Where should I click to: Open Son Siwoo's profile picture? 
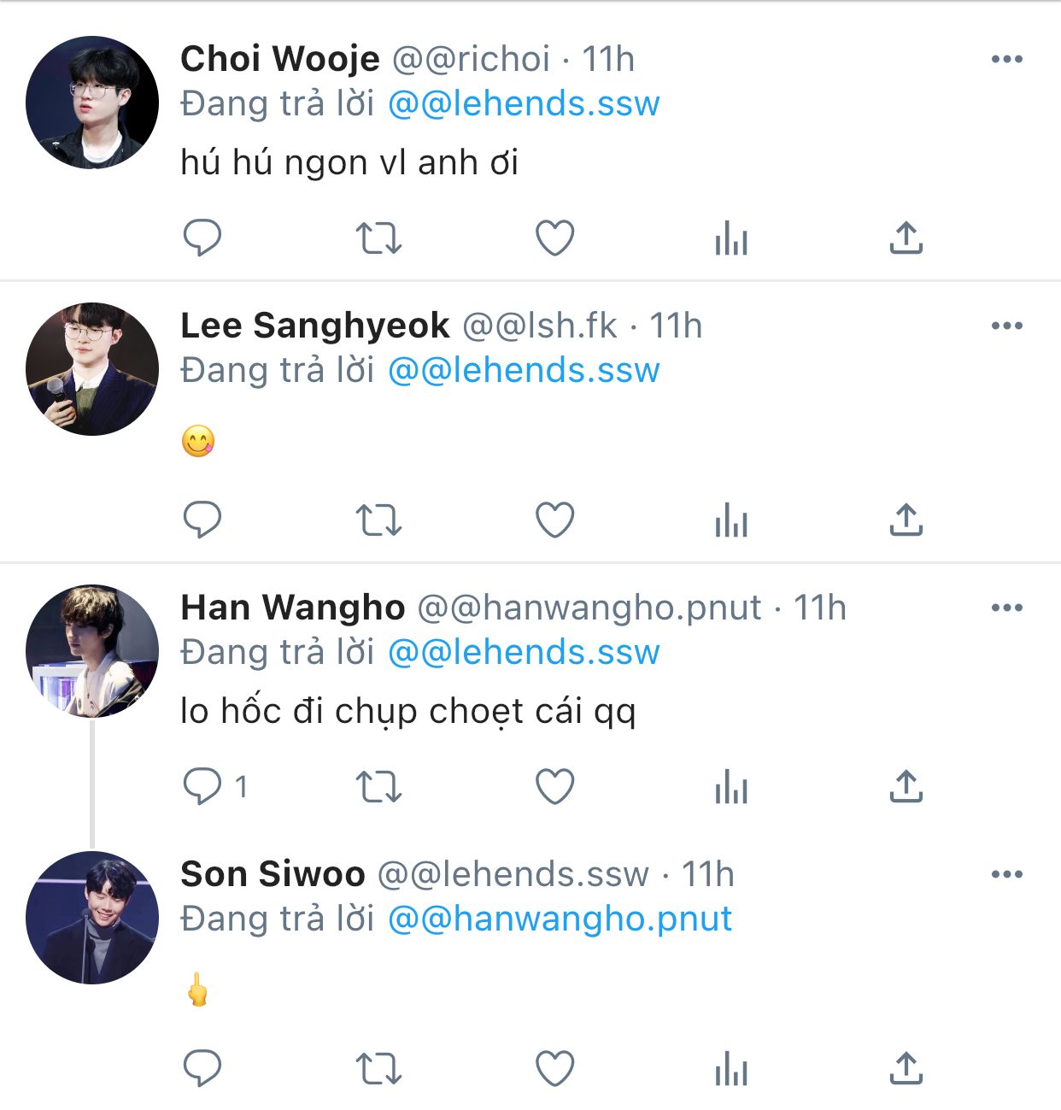tap(92, 917)
